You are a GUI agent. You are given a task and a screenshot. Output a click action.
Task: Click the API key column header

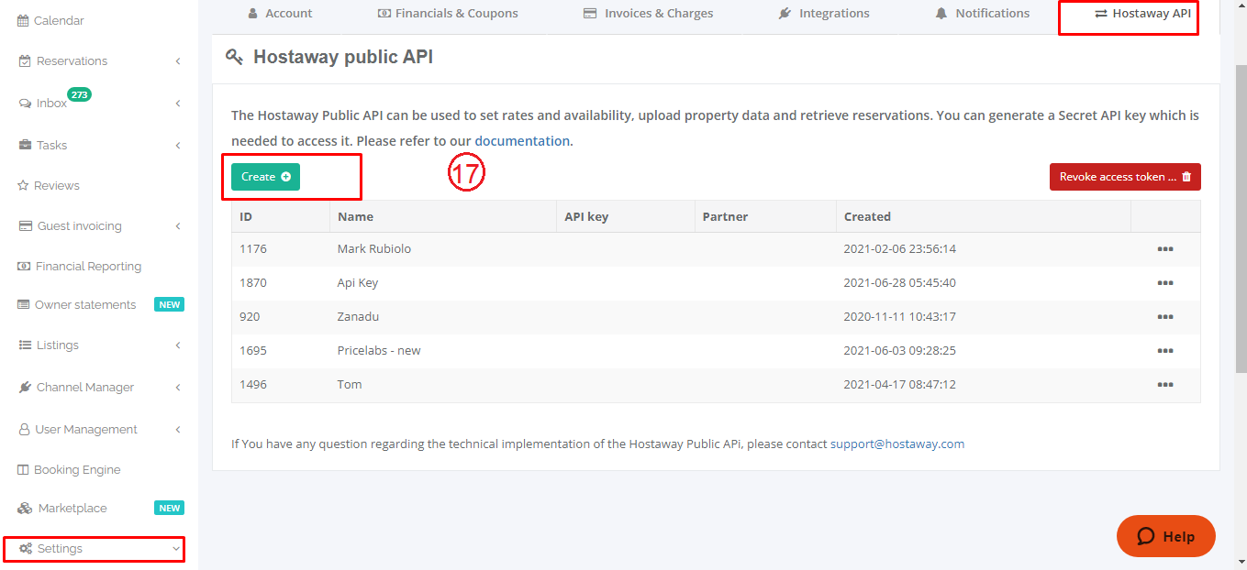point(626,216)
